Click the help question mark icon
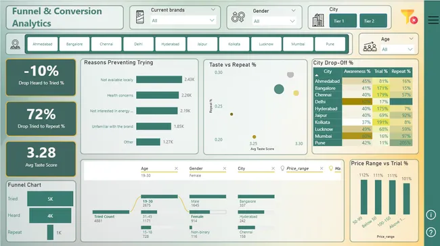The height and width of the screenshot is (246, 440). 431,232
